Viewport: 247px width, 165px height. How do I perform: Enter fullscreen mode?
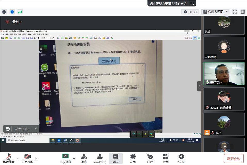(235, 12)
